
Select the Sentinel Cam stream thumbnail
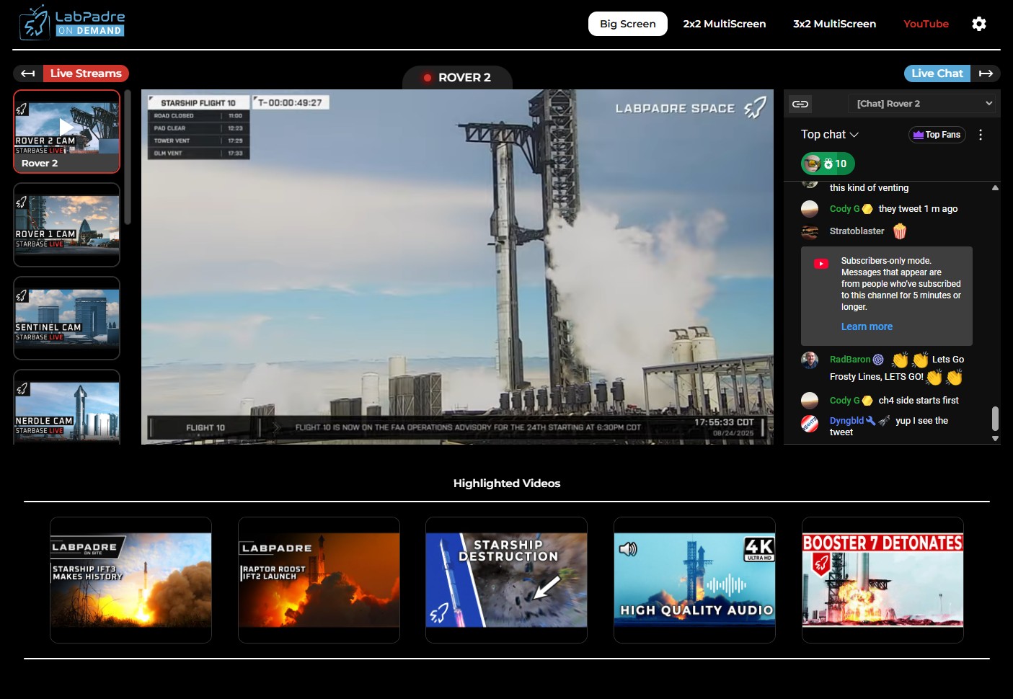(x=66, y=317)
